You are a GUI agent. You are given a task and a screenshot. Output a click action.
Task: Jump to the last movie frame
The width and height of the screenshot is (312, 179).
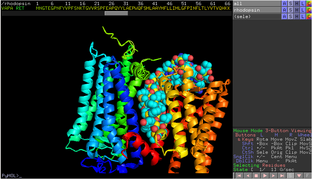coord(282,176)
